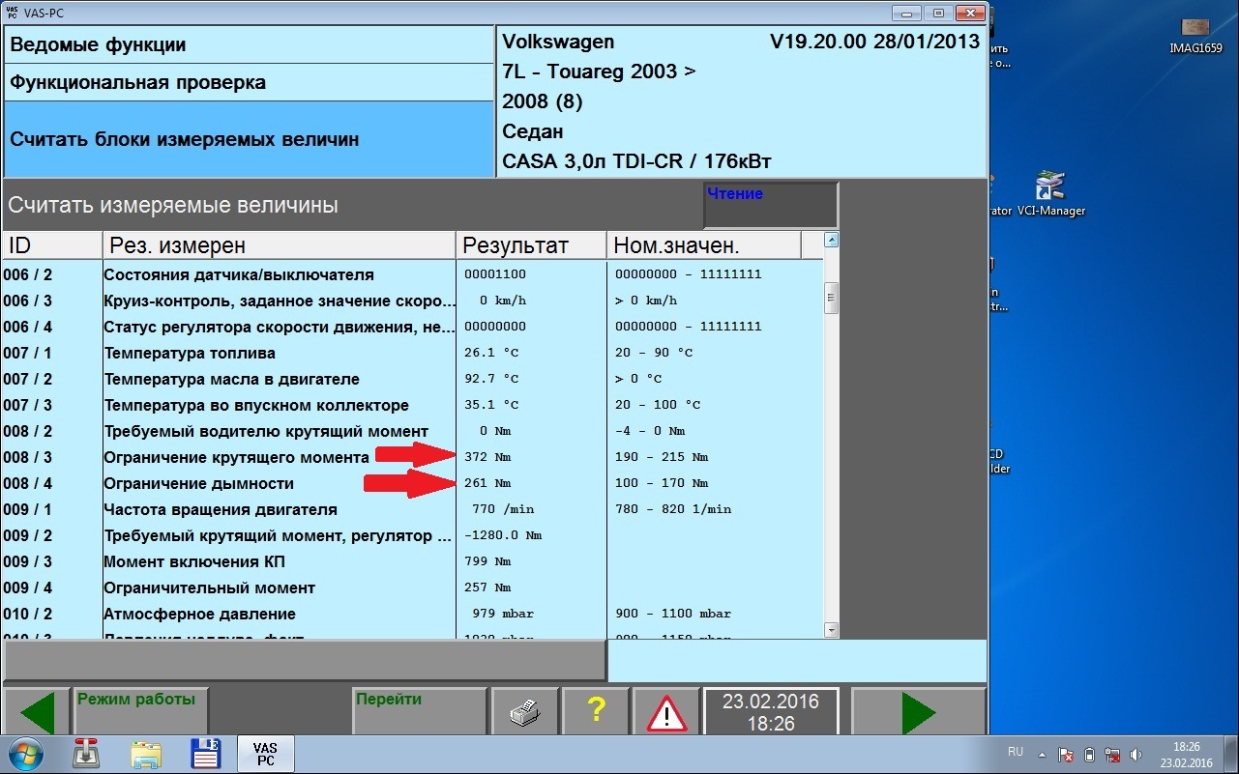The image size is (1239, 774).
Task: Open the volume speaker tray icon
Action: click(x=1136, y=755)
